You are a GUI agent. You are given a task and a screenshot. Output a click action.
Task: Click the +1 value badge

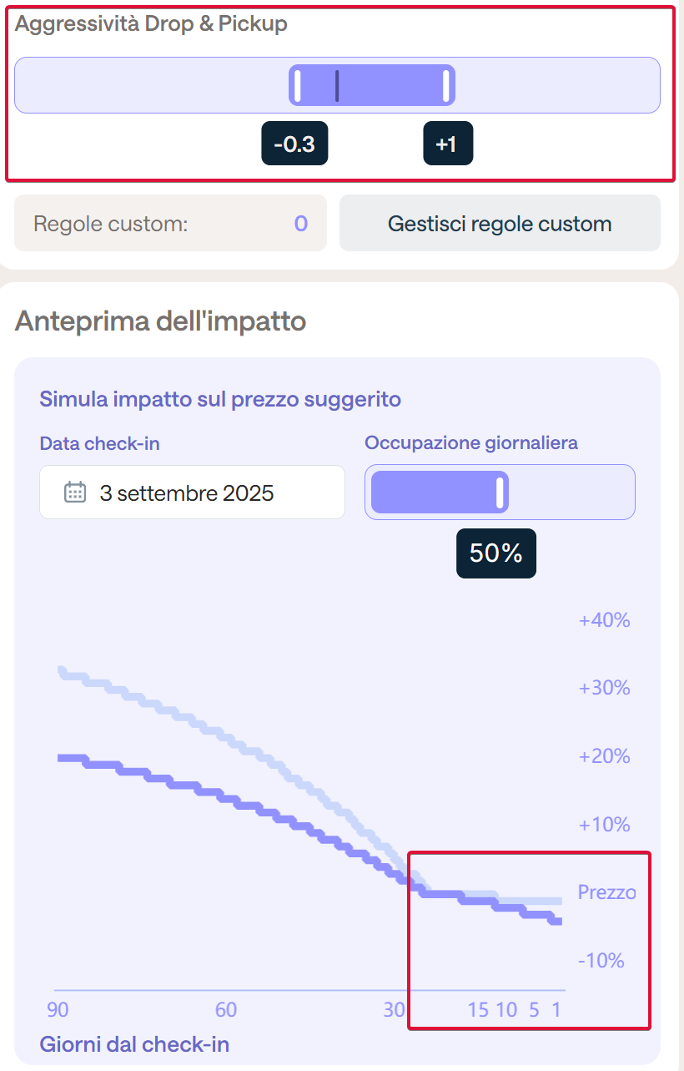[448, 144]
